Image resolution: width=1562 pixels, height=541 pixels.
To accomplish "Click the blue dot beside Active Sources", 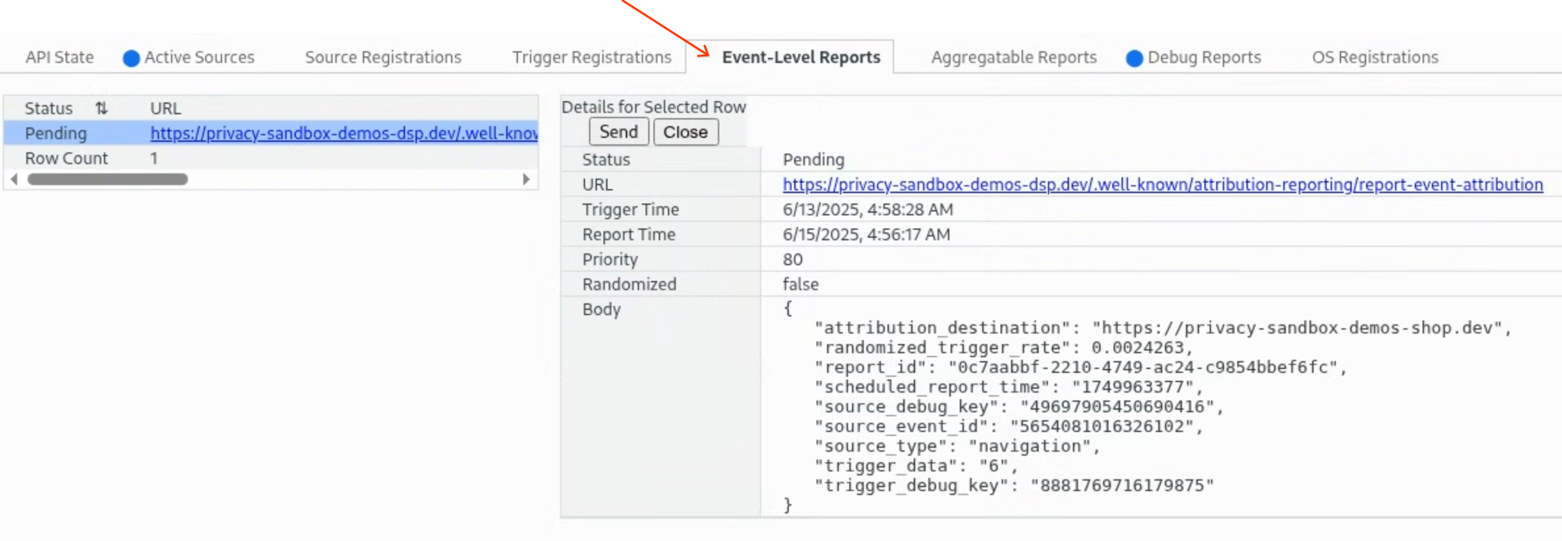I will (x=131, y=58).
